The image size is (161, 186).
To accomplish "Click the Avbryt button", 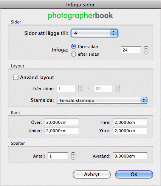I will (92, 174).
